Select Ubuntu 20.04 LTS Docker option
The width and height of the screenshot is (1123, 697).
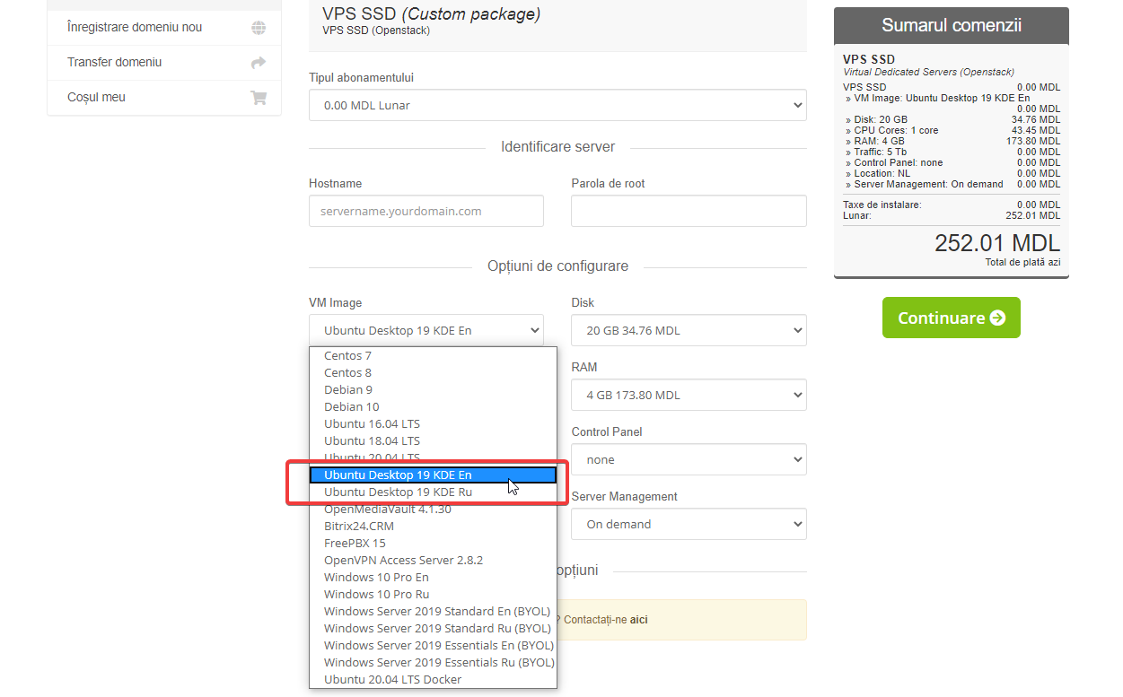tap(392, 680)
